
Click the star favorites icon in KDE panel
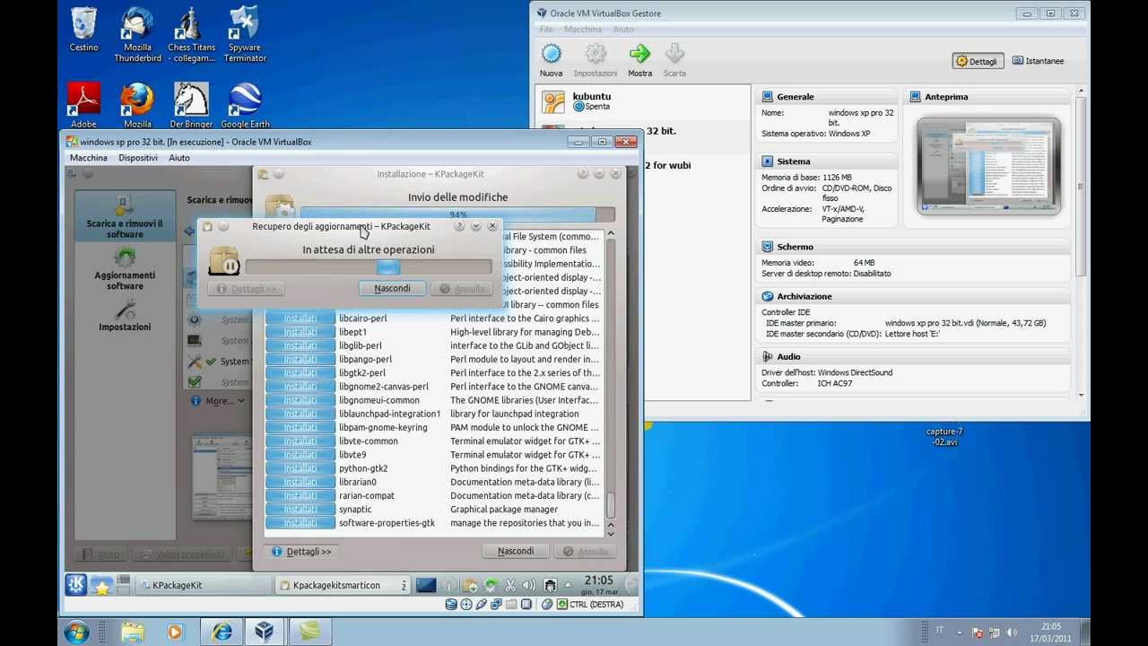[x=101, y=586]
